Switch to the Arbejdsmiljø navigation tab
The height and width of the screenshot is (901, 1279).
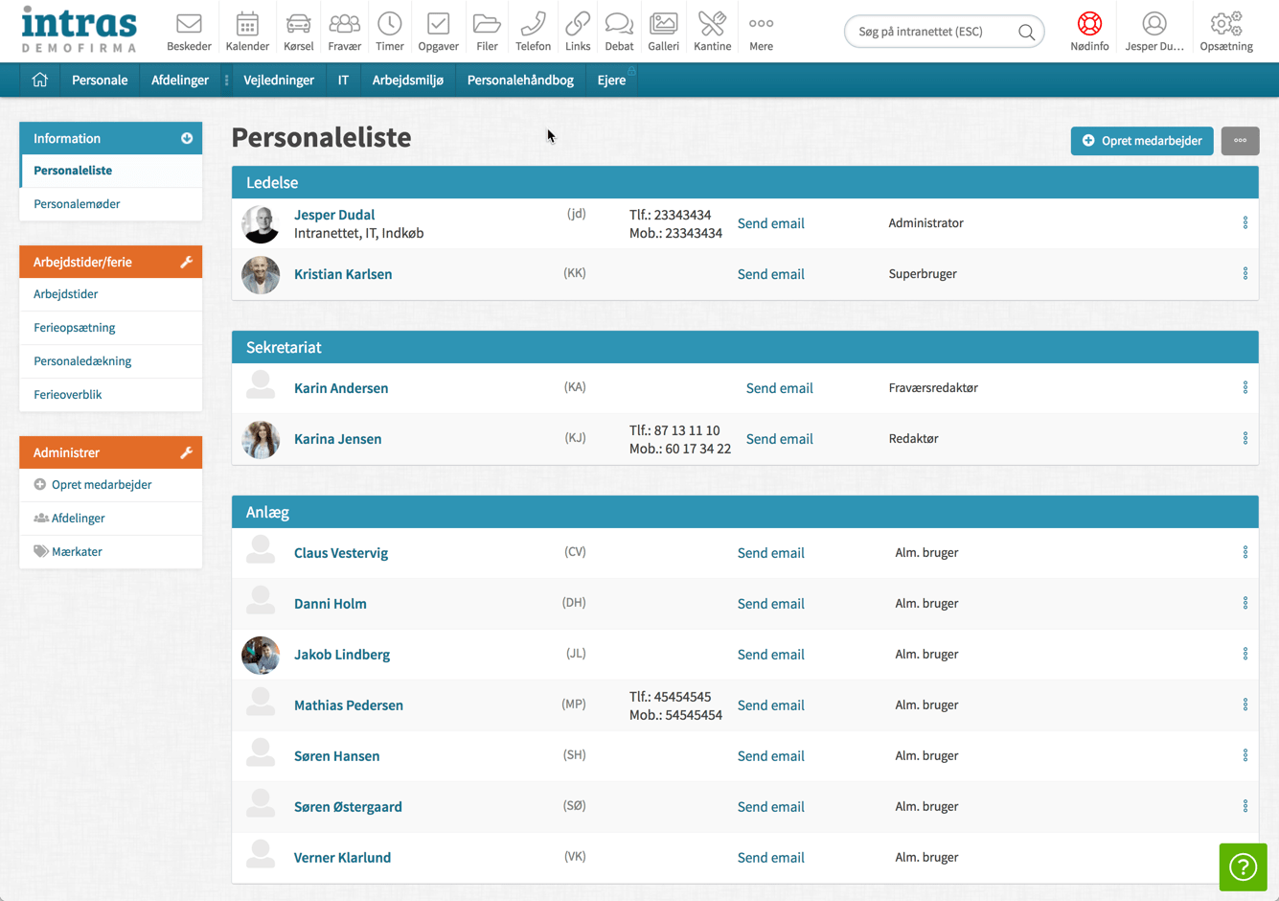click(x=407, y=81)
